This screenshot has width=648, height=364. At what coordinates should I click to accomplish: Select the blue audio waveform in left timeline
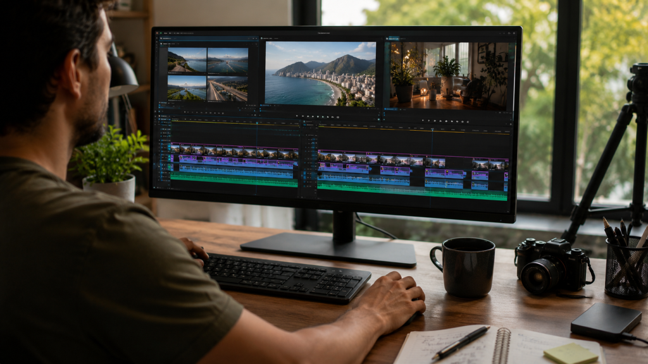(x=237, y=171)
